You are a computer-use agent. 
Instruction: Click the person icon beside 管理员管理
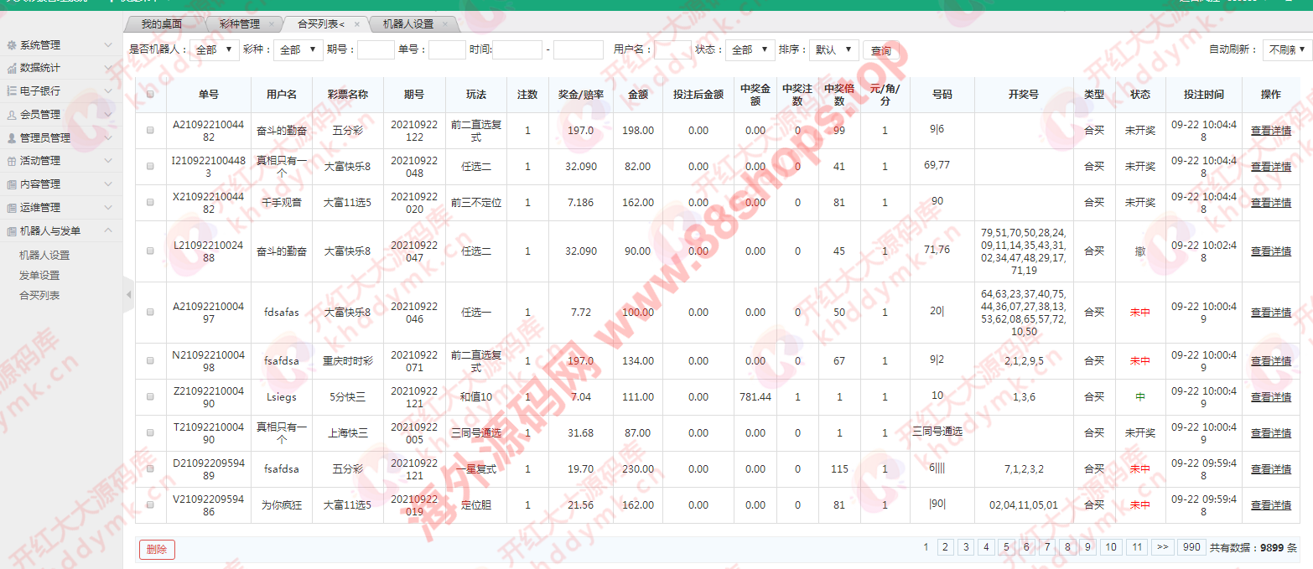[12, 138]
